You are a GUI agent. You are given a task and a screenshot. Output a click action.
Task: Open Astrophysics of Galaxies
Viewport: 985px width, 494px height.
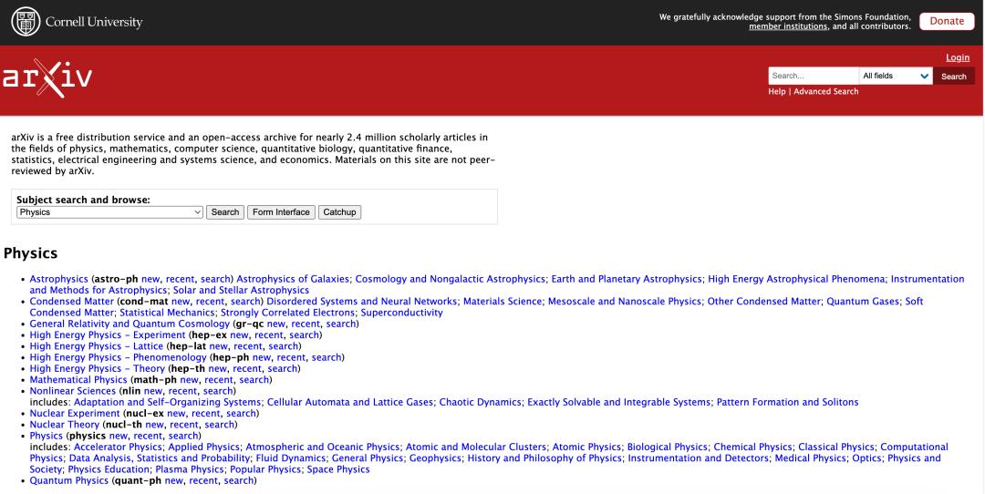pyautogui.click(x=292, y=279)
